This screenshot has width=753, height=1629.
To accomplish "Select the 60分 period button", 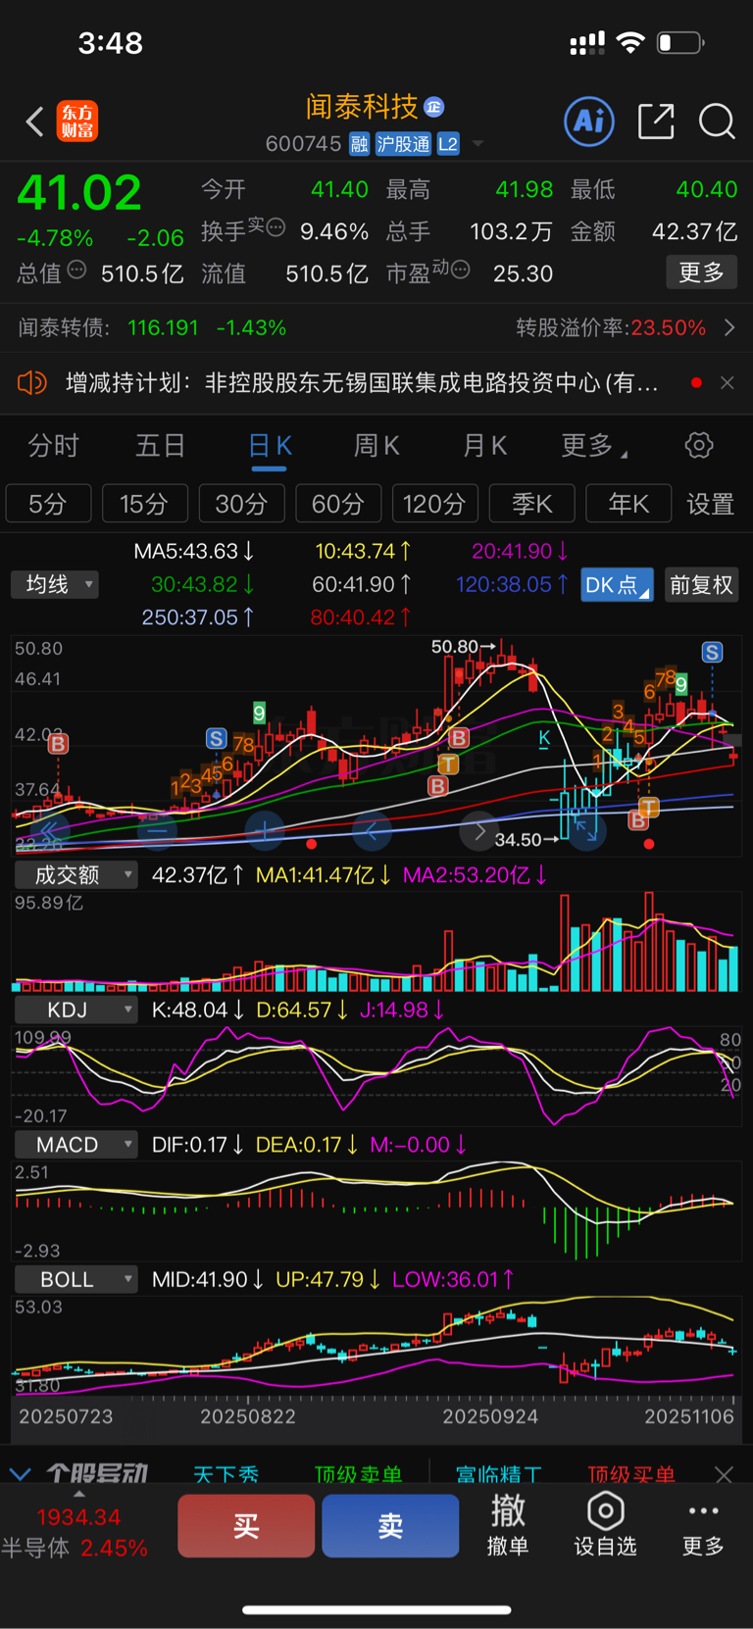I will tap(338, 504).
